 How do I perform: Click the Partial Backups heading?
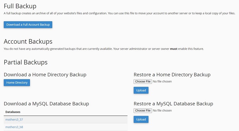click(25, 62)
